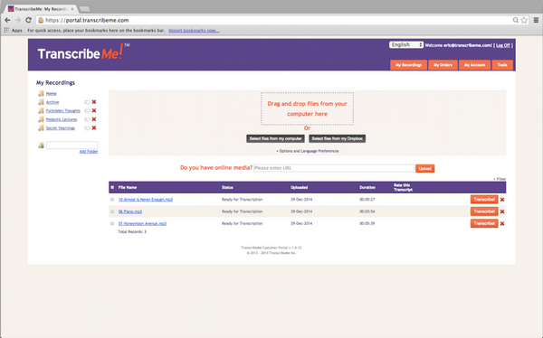Delete the Archive folder with red X

[94, 102]
